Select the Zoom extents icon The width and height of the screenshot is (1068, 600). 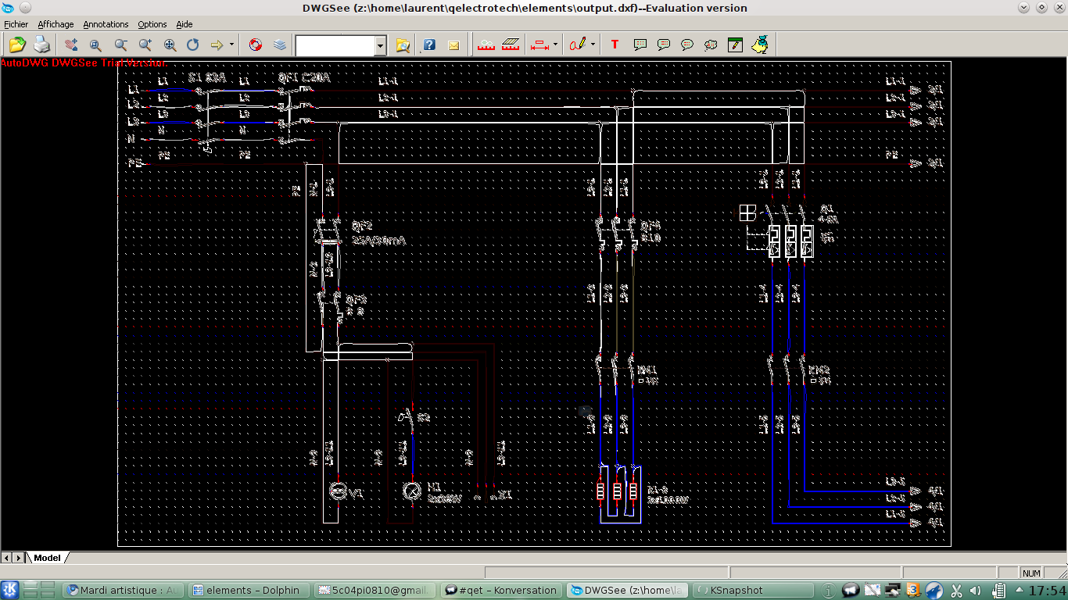point(169,45)
